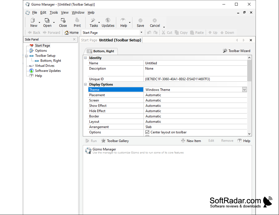
Task: Click the Redo arrow icon
Action: pos(156,32)
